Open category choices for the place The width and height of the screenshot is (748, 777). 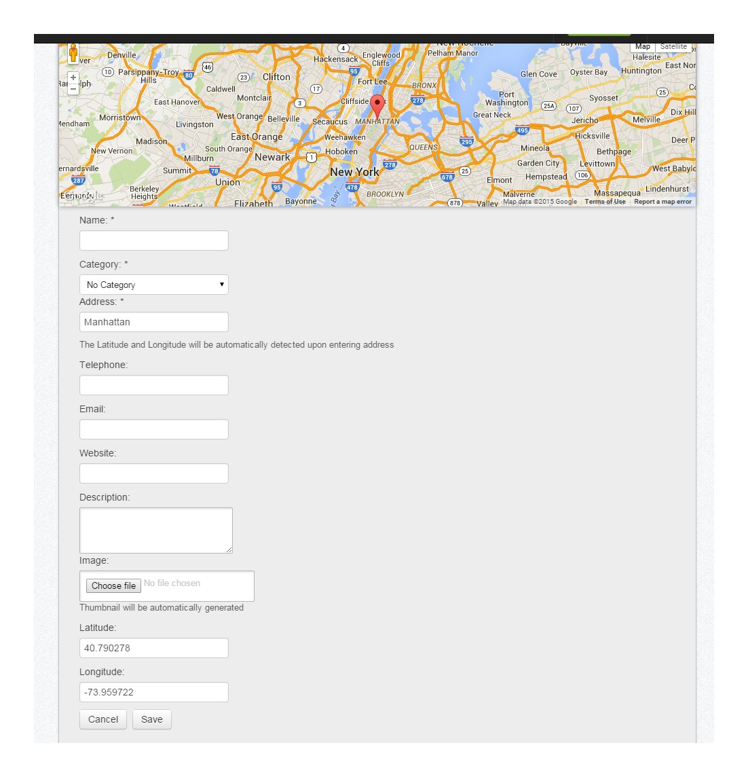(153, 285)
